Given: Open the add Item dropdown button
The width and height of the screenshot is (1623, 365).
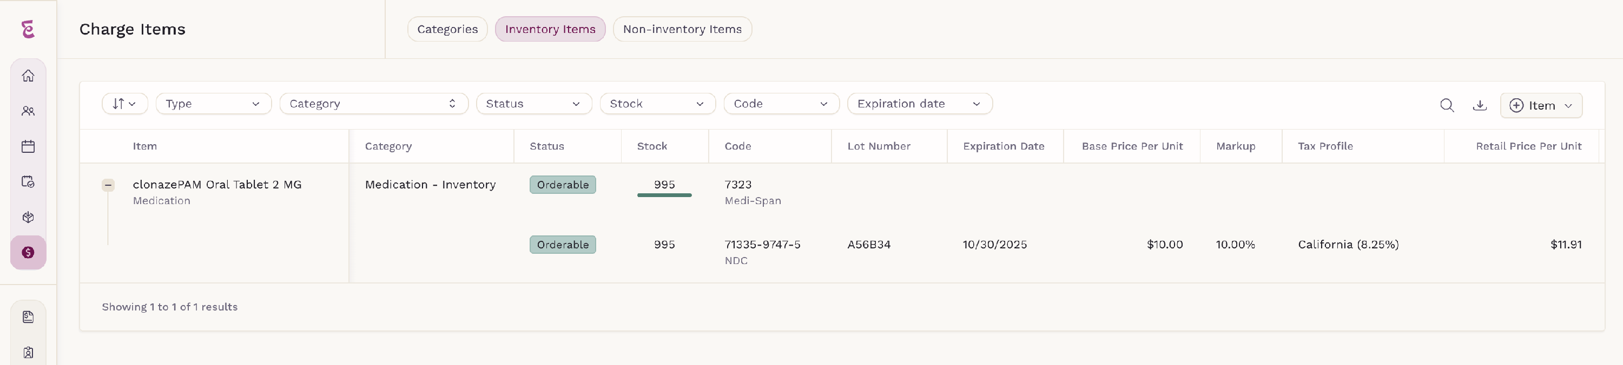Looking at the screenshot, I should 1541,105.
